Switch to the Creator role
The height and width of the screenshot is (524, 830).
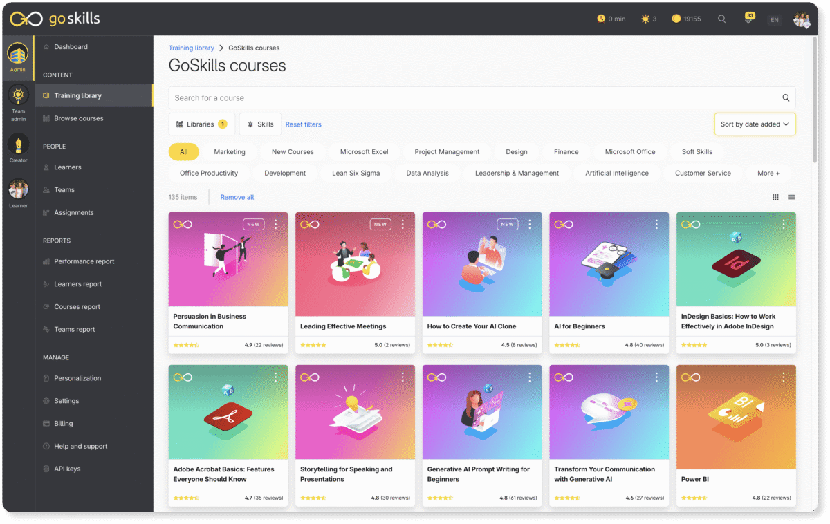click(x=18, y=148)
